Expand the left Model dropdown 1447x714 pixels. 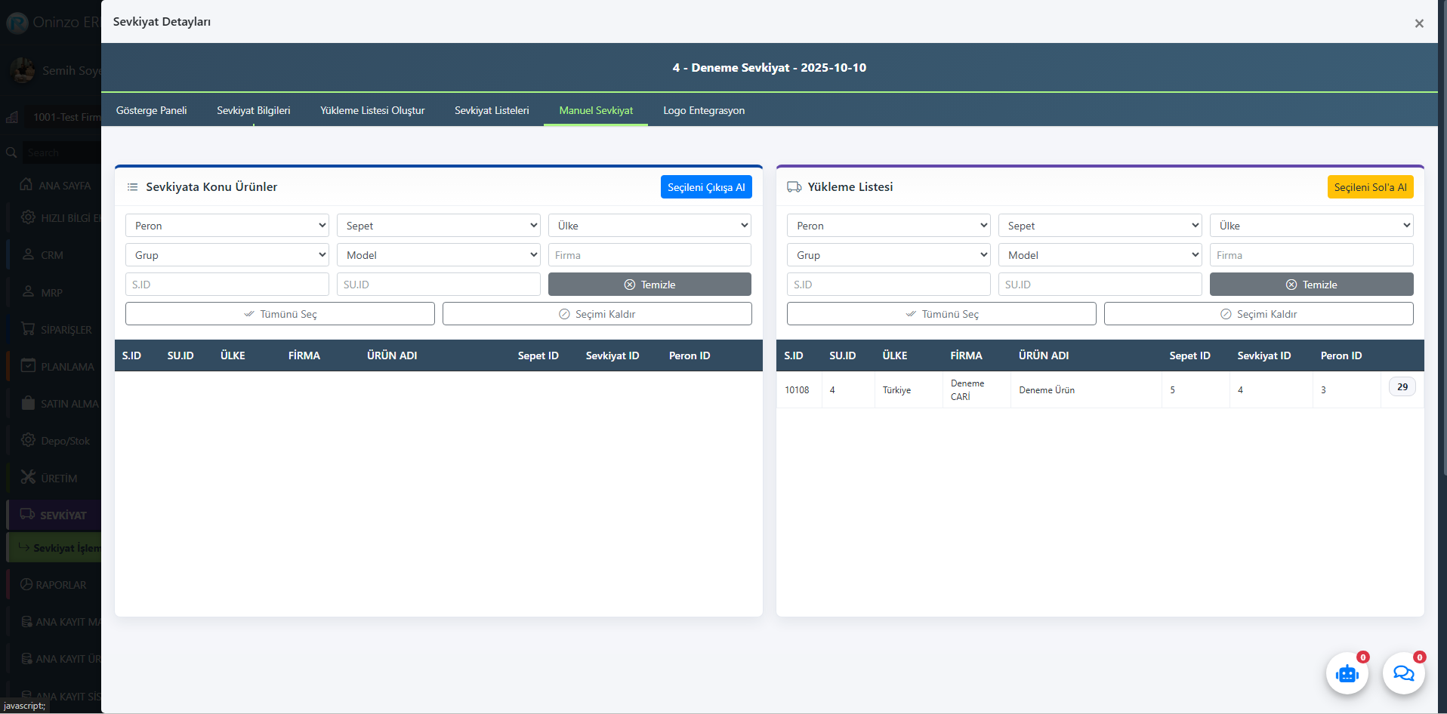(438, 255)
